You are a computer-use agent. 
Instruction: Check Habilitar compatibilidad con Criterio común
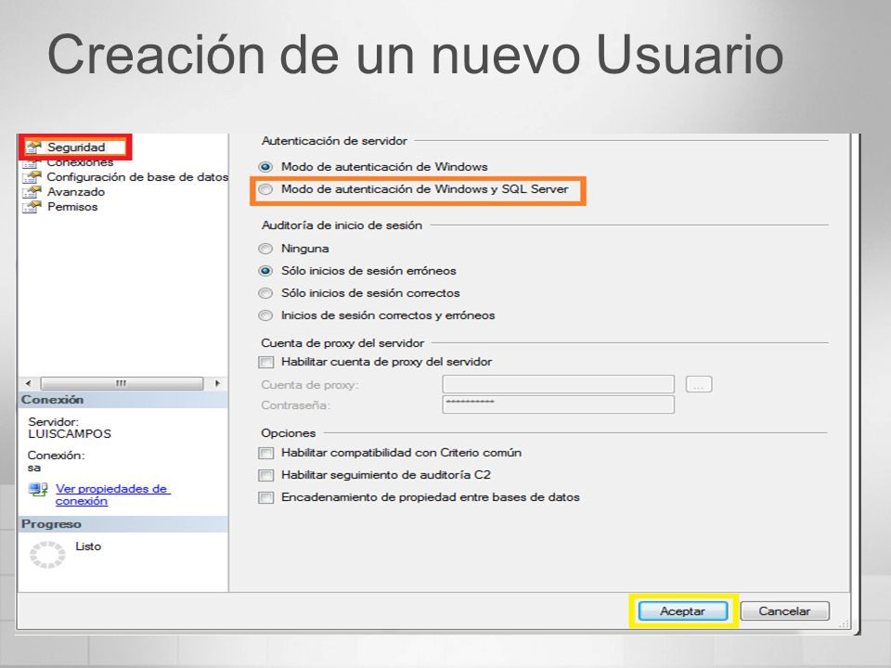tap(266, 453)
